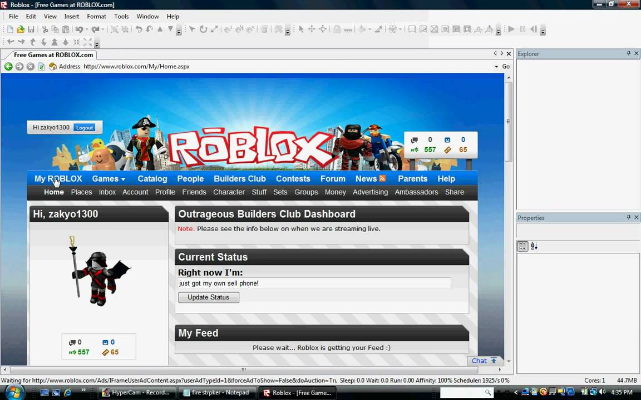
Task: Expand the run toolbar overflow options
Action: point(543,31)
